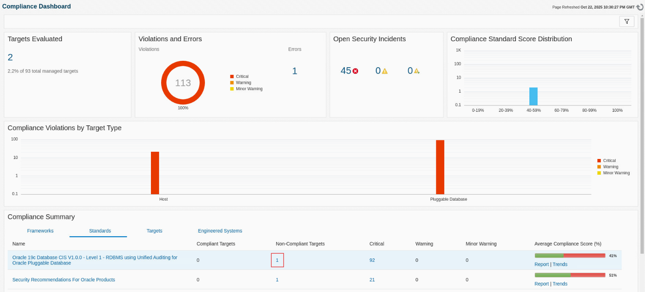Select the Standards tab
Viewport: 645px width, 292px height.
point(100,231)
